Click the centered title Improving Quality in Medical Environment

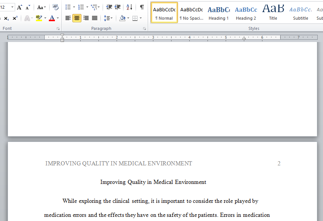coord(153,182)
